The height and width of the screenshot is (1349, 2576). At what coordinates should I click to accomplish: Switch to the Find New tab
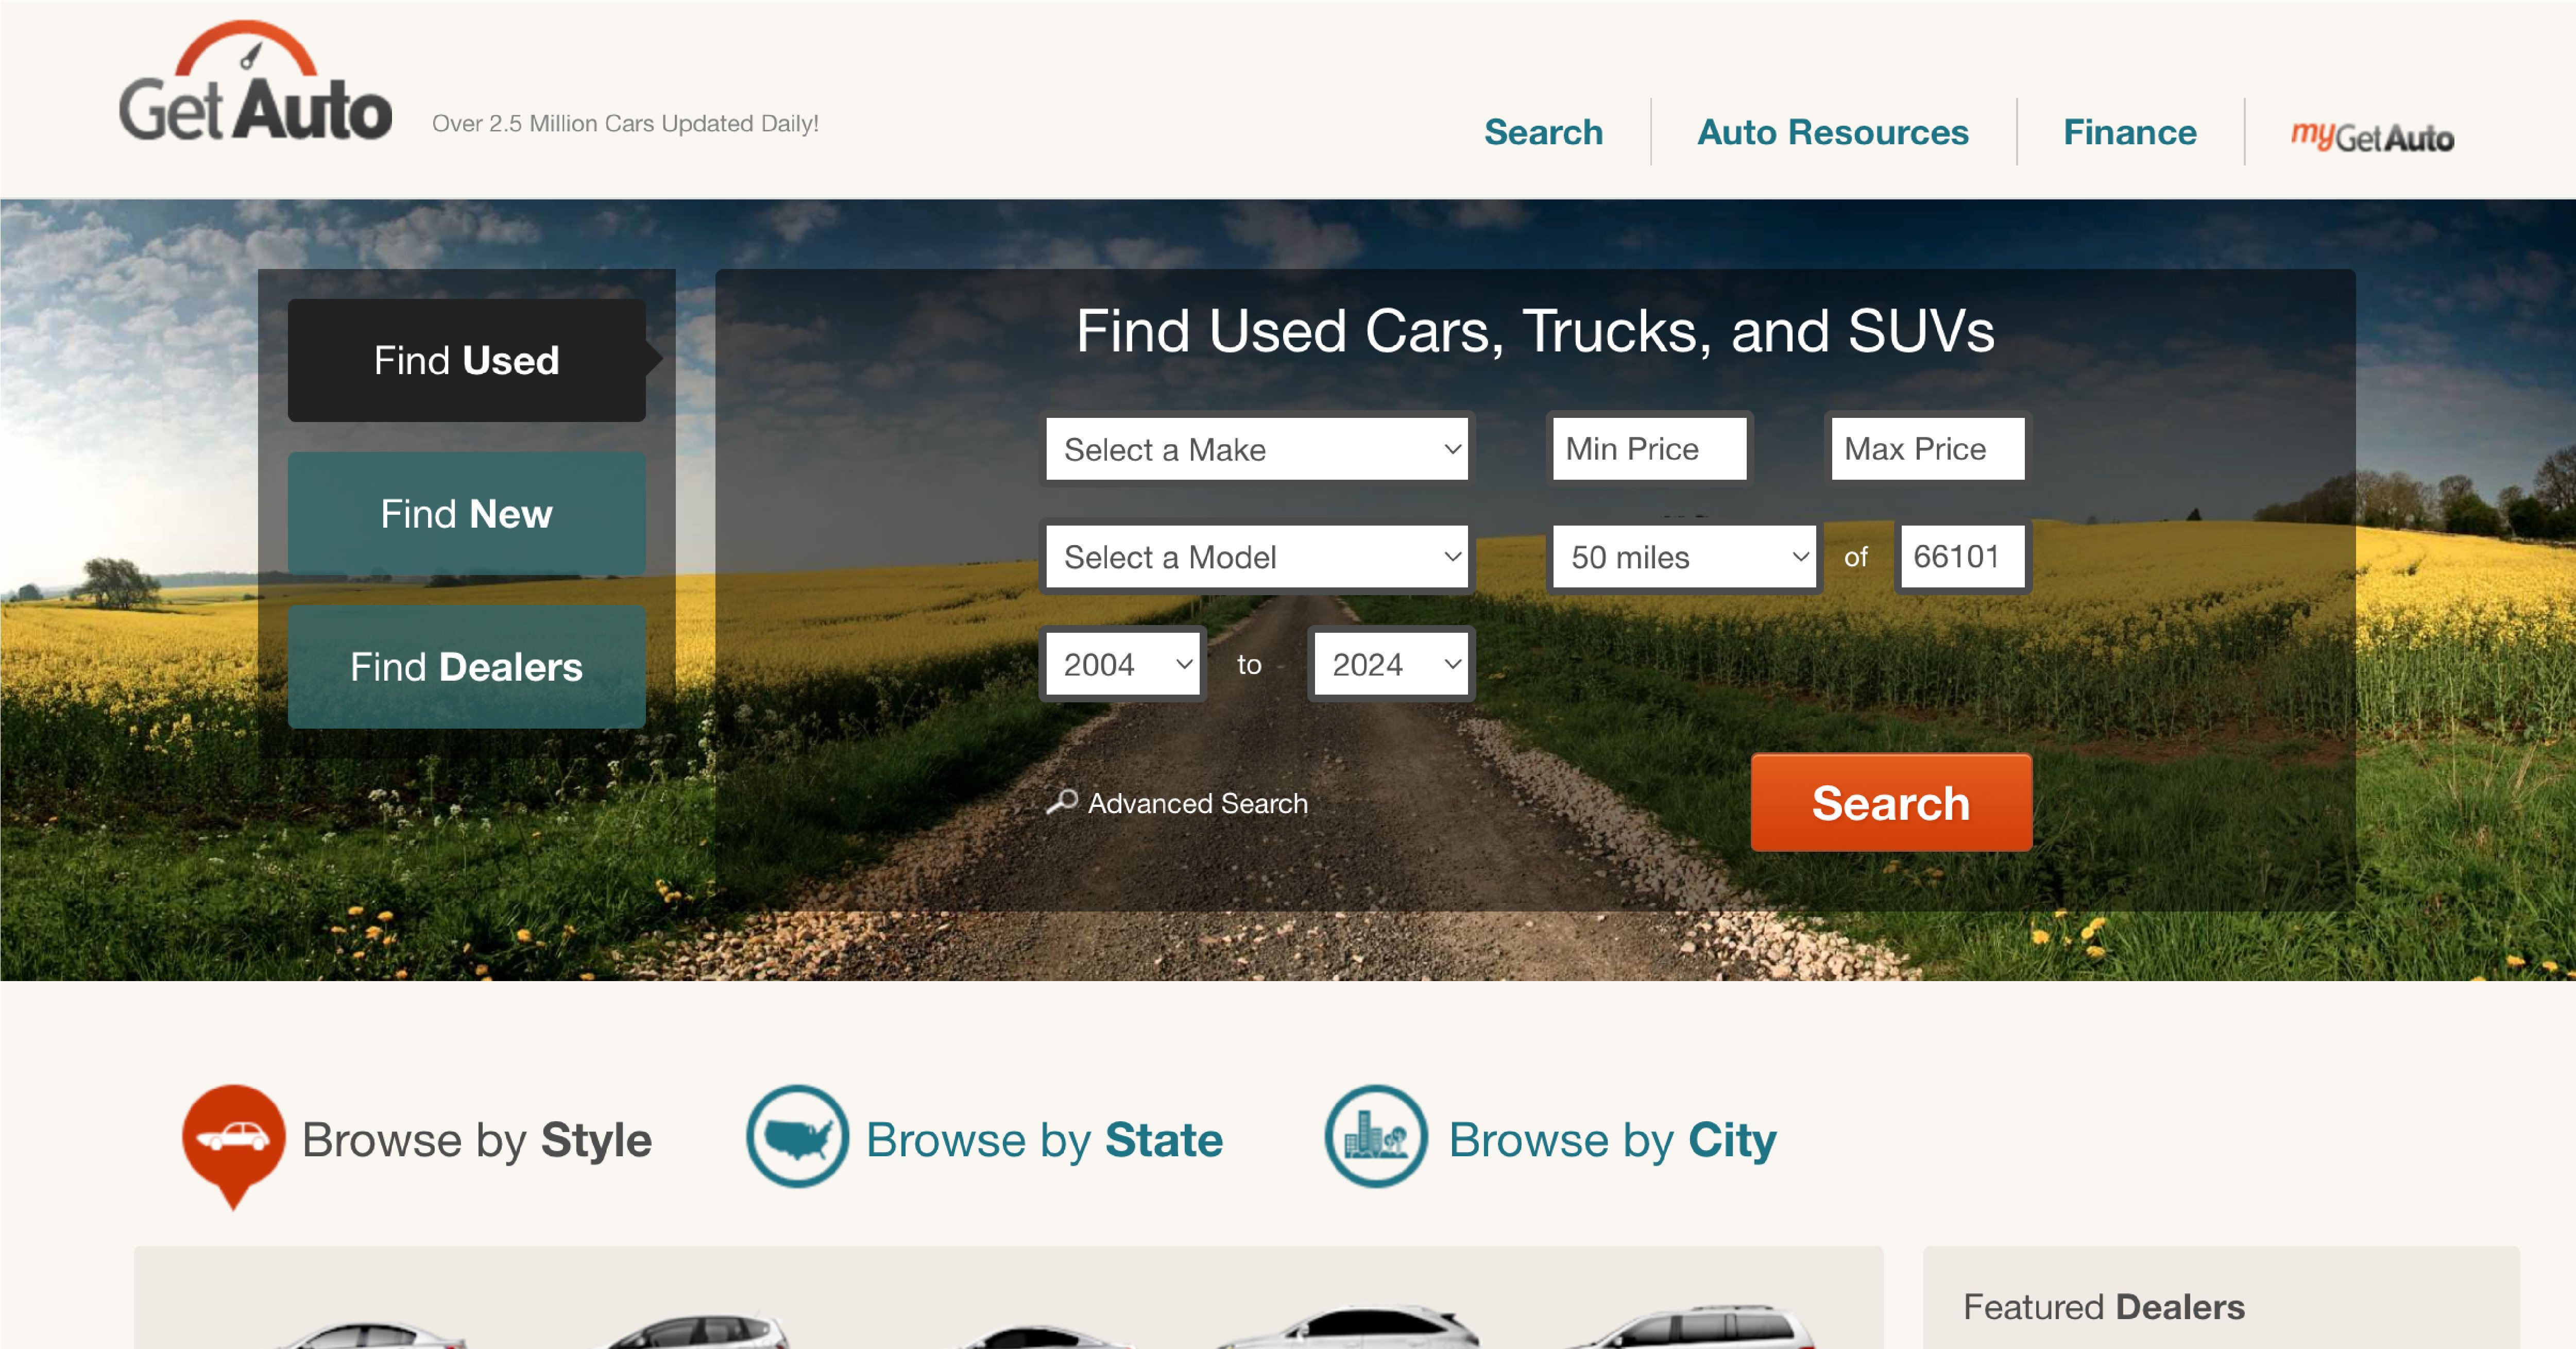pyautogui.click(x=466, y=513)
